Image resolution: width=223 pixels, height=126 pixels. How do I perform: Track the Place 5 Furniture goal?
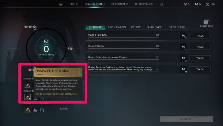coord(200,36)
